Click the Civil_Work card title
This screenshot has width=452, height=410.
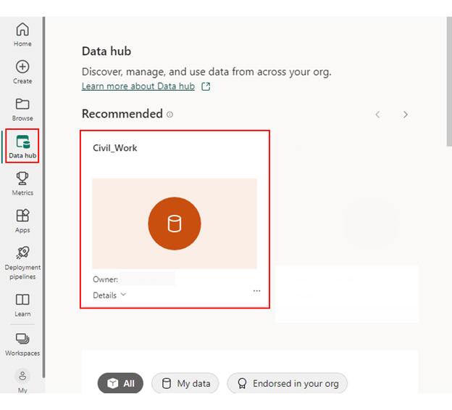(114, 148)
